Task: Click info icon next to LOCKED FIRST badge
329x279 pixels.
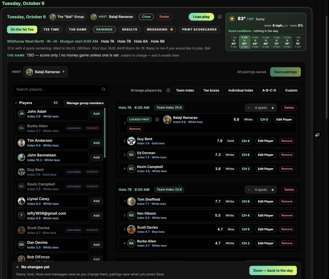Action: point(157,120)
